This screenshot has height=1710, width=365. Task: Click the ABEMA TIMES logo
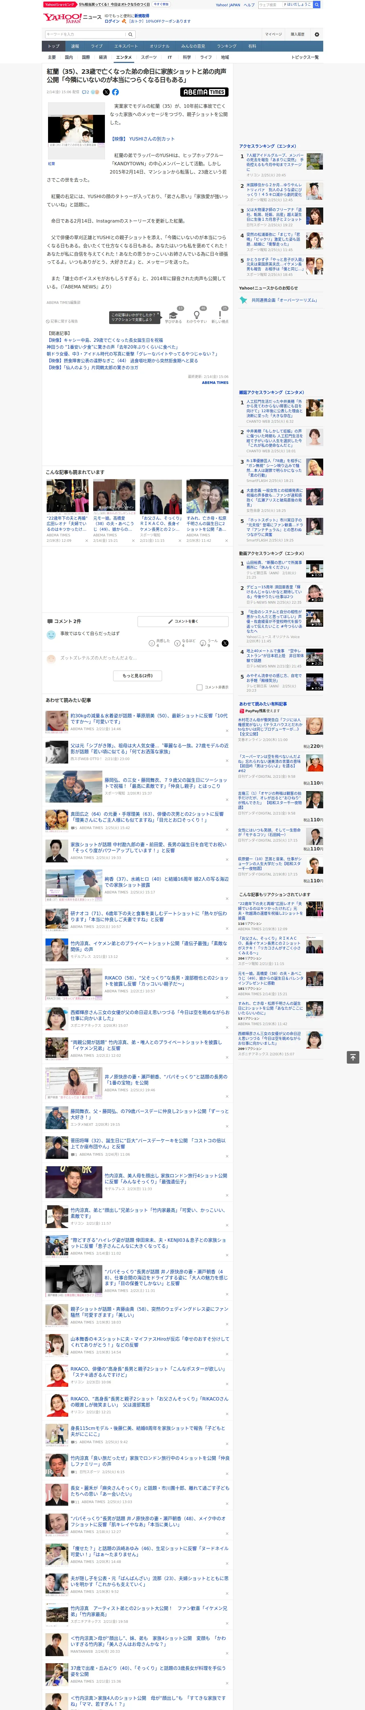coord(204,92)
